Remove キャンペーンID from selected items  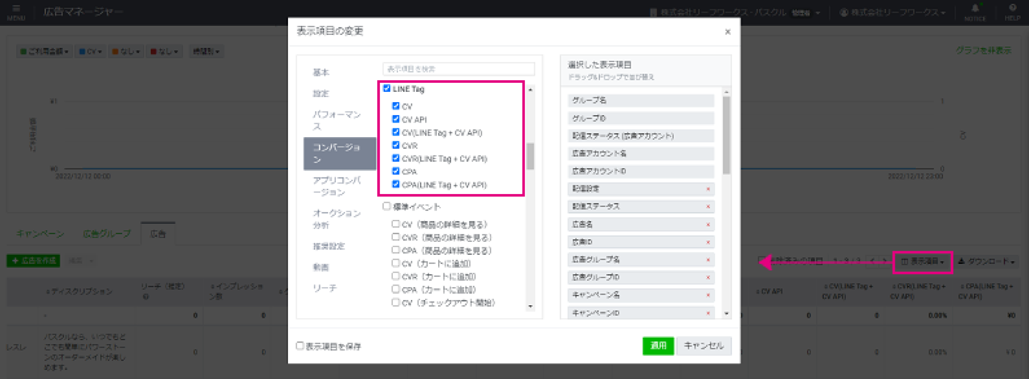click(x=708, y=313)
